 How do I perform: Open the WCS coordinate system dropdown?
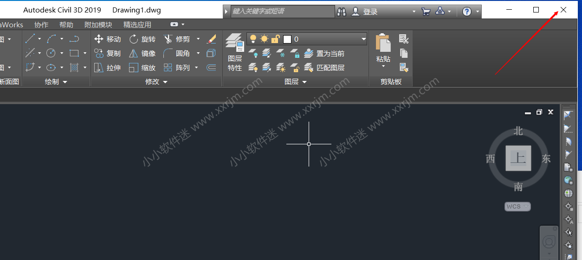pyautogui.click(x=517, y=206)
